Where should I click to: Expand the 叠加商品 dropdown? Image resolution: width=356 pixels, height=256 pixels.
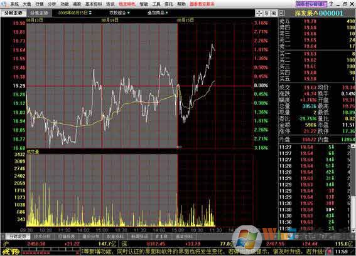tap(158, 13)
